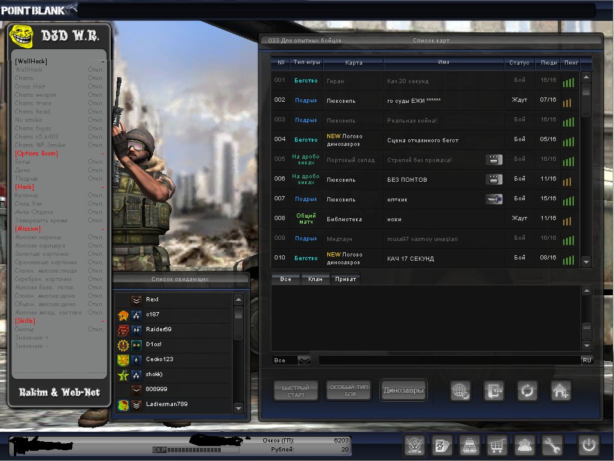Toggle the Боты option
Screen dimensions: 614x461
pos(59,161)
